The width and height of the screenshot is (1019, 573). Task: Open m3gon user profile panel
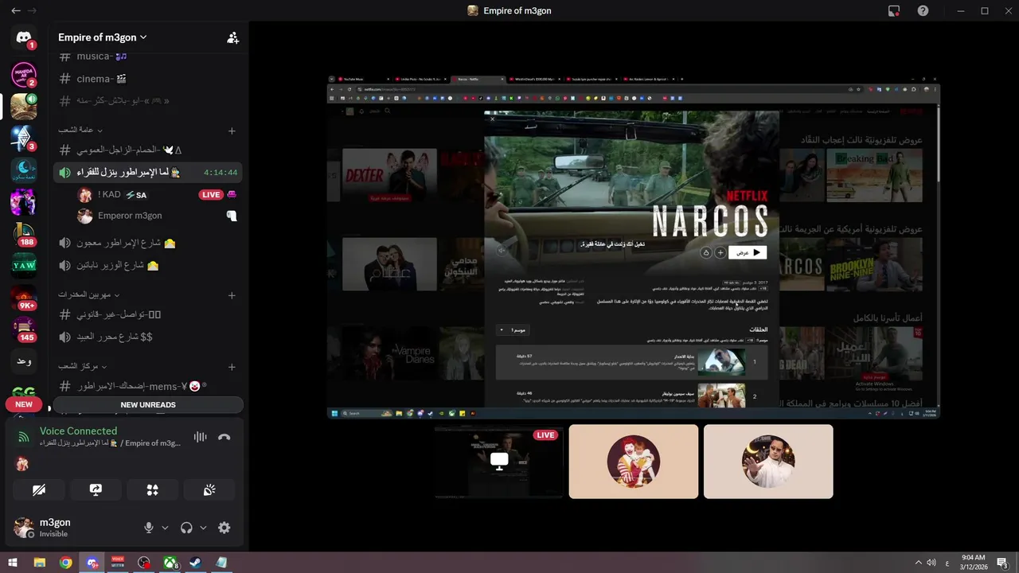[x=72, y=528]
